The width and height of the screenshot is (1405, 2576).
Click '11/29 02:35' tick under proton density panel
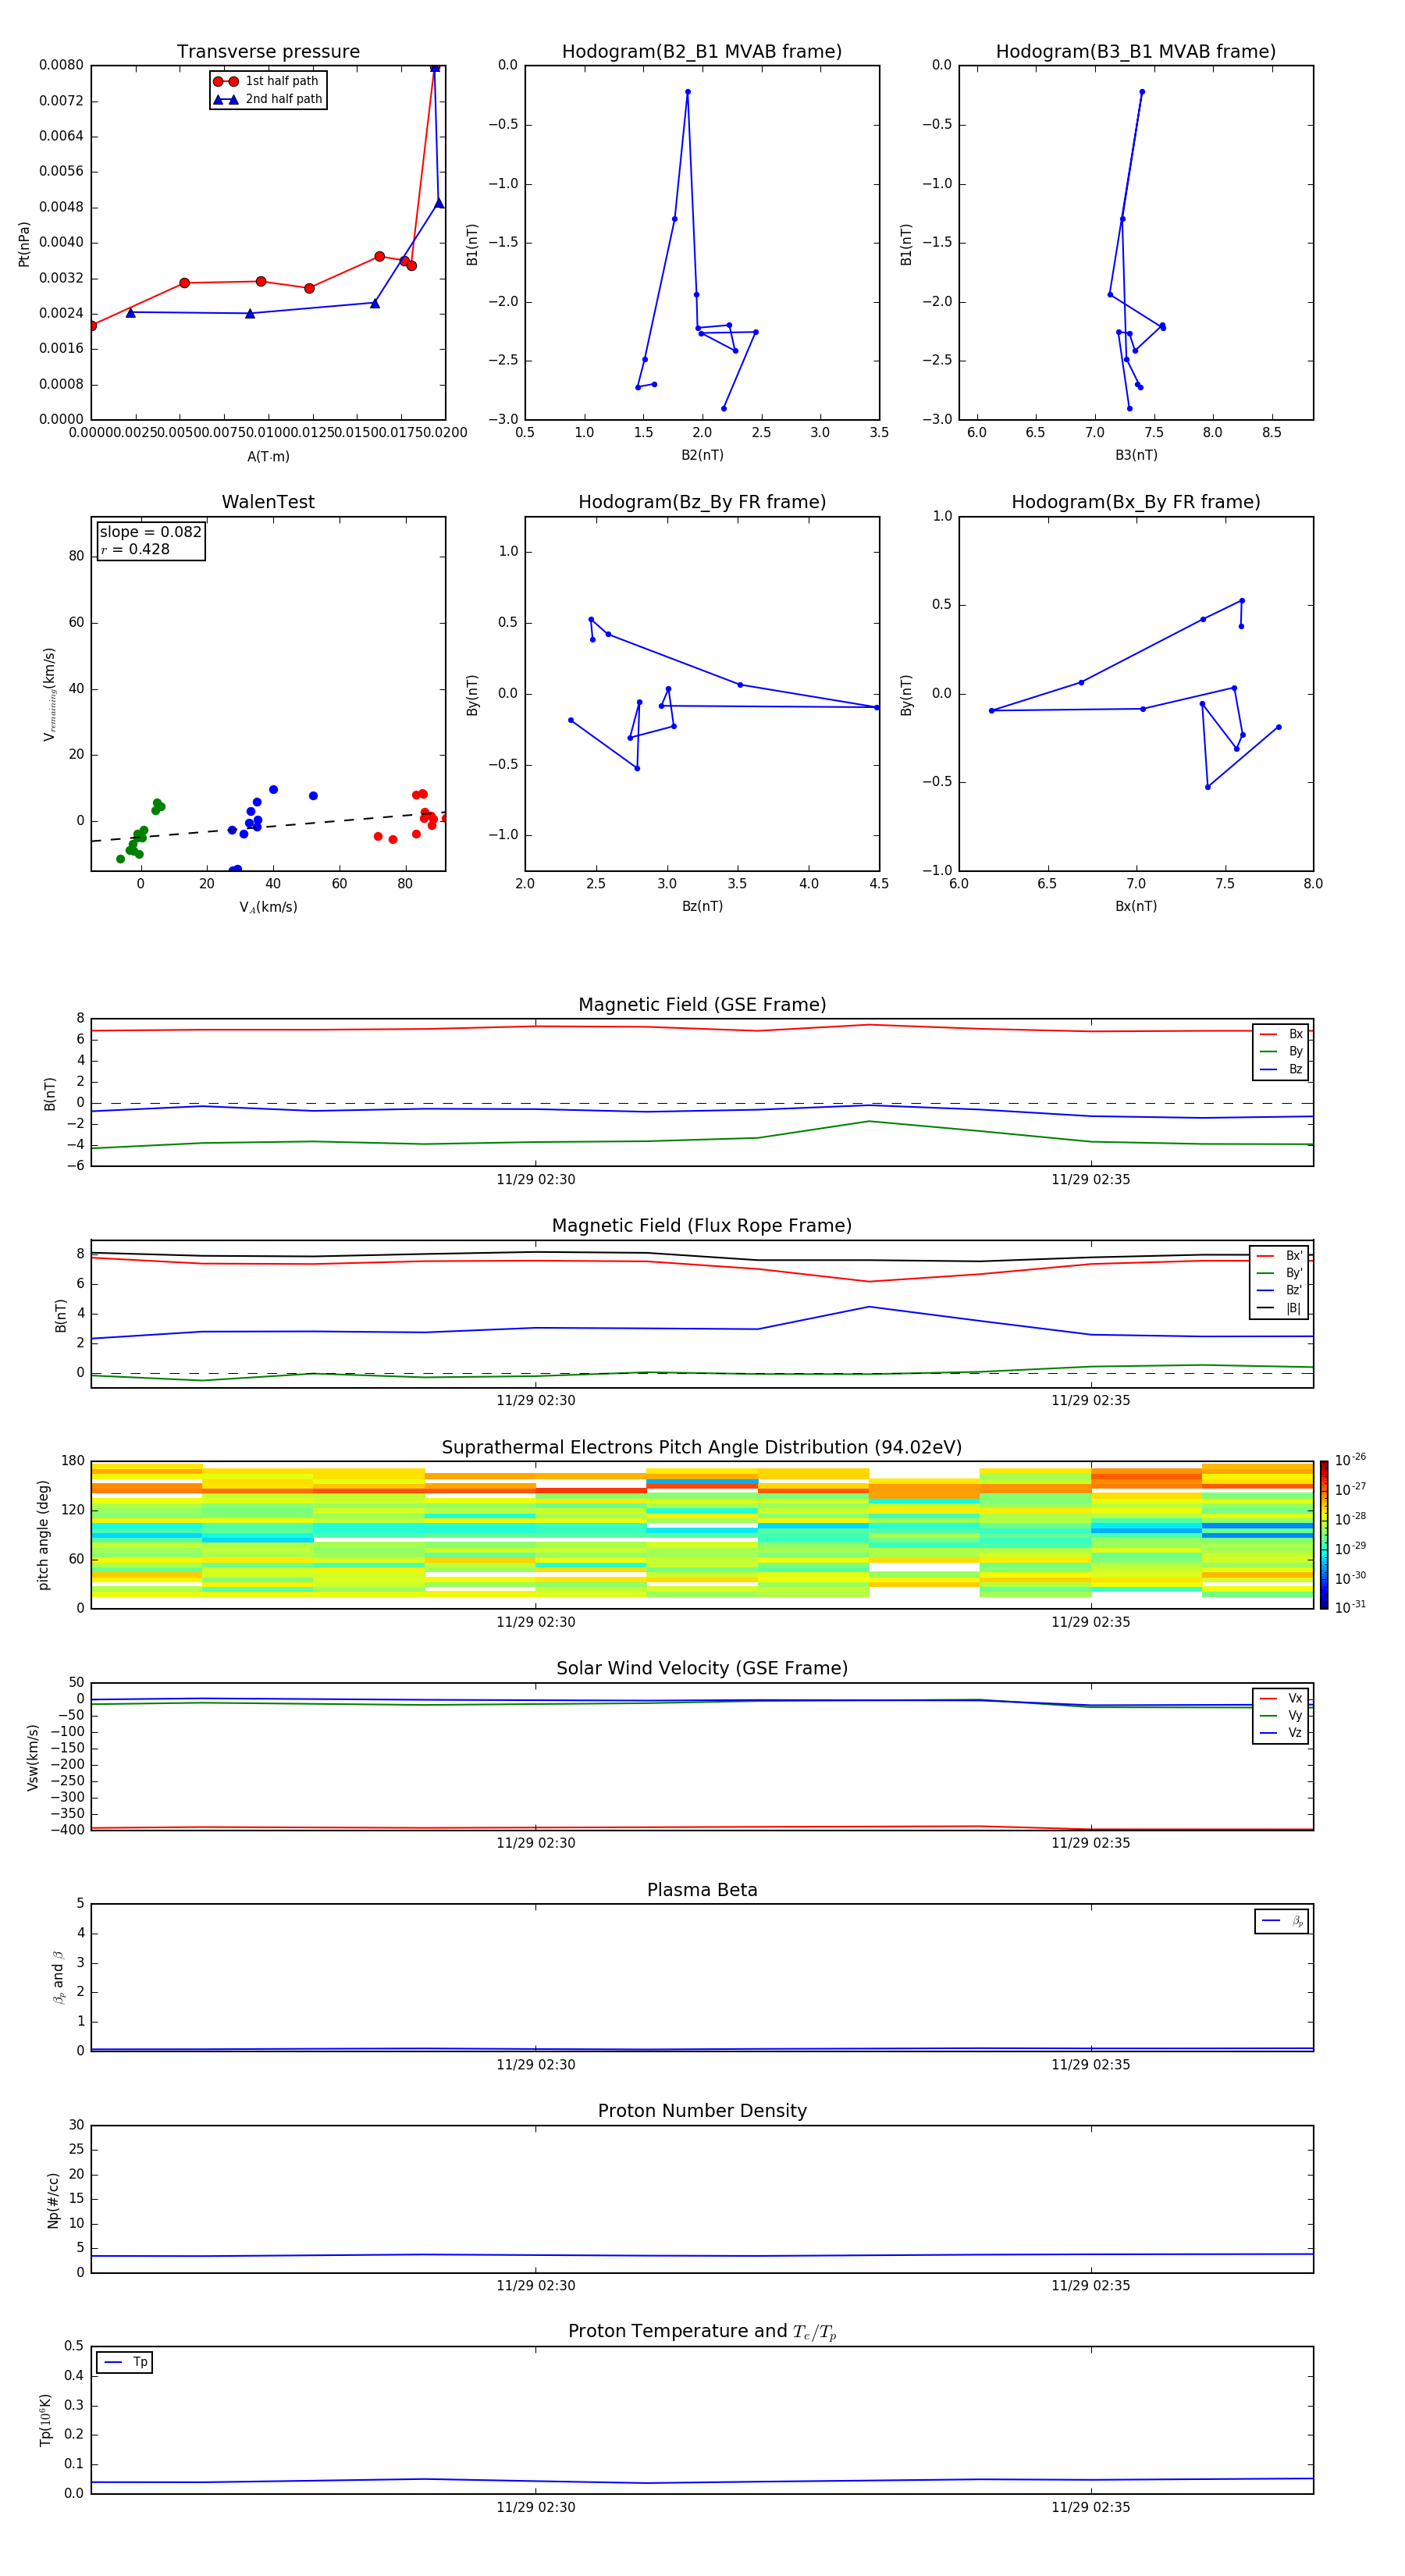tap(1091, 2286)
